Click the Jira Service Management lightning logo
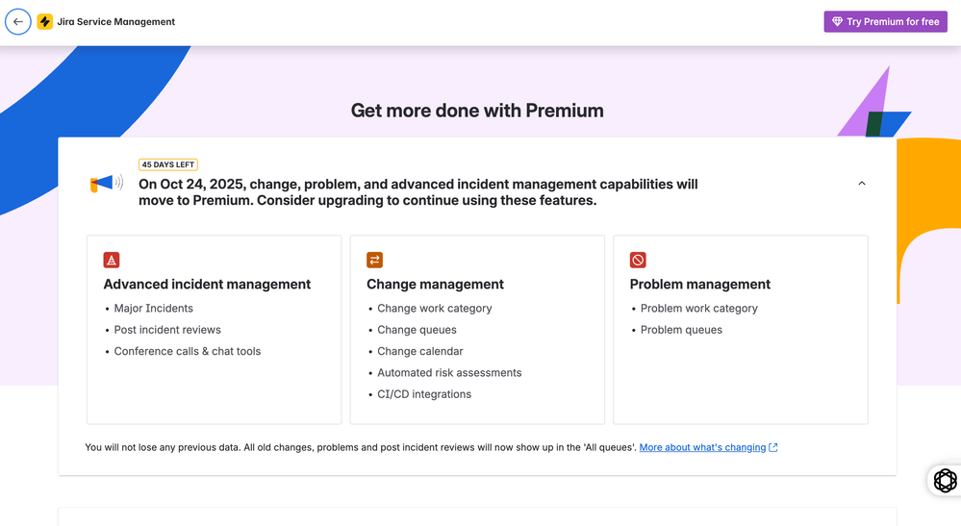961x526 pixels. (45, 21)
